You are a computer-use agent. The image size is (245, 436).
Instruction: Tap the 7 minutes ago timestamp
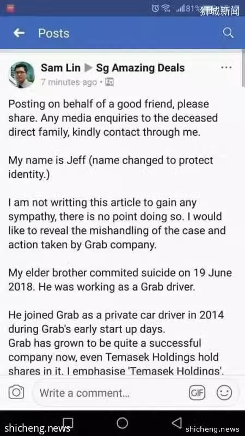(x=69, y=82)
